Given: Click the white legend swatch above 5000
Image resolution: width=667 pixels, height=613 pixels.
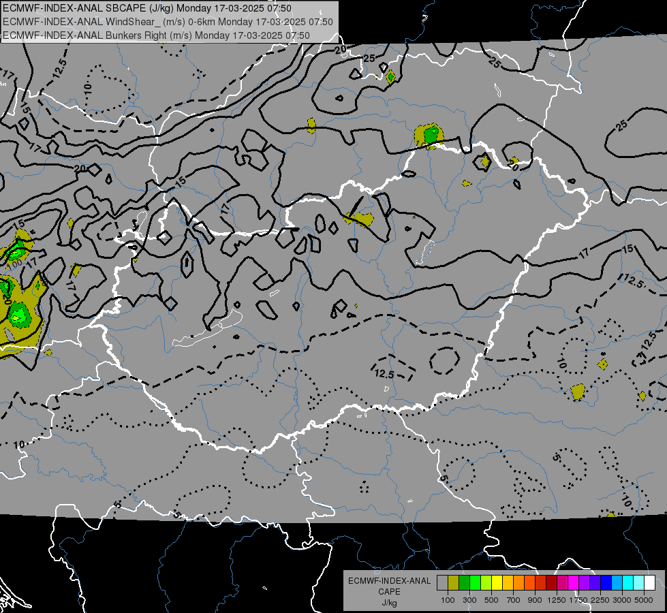Looking at the screenshot, I should [649, 582].
